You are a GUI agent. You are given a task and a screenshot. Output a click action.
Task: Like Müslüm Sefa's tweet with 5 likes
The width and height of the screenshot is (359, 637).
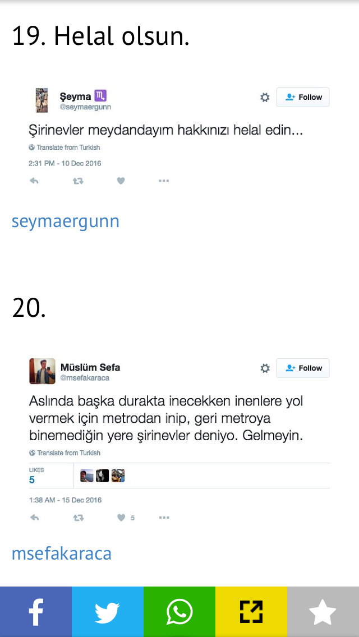[x=126, y=518]
